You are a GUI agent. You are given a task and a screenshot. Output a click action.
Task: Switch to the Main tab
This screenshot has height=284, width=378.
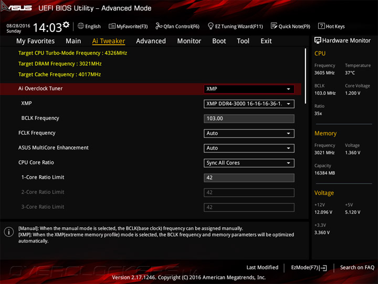pos(73,41)
